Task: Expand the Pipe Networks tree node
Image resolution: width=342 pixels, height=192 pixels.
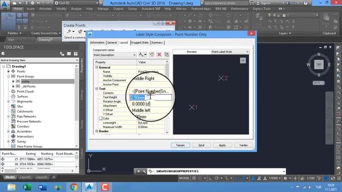Action: pyautogui.click(x=9, y=116)
